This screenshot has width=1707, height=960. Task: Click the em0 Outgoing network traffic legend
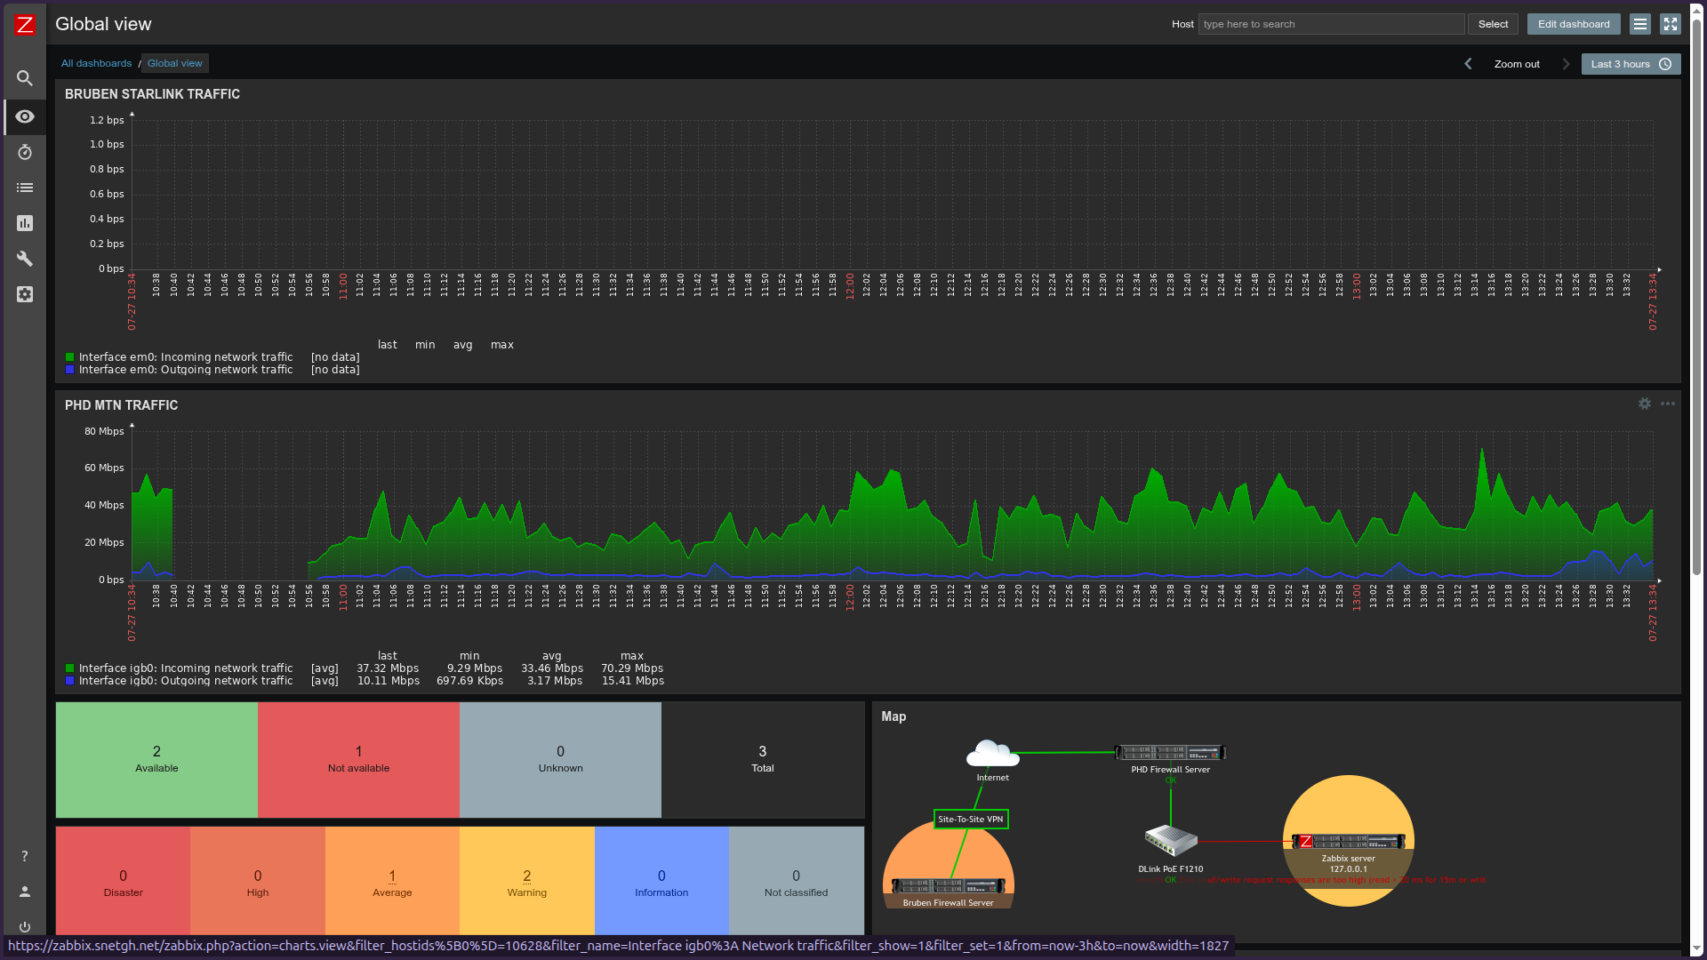[x=186, y=370]
